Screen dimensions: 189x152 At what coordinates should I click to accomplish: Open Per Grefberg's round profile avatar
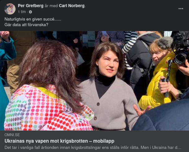point(10,9)
